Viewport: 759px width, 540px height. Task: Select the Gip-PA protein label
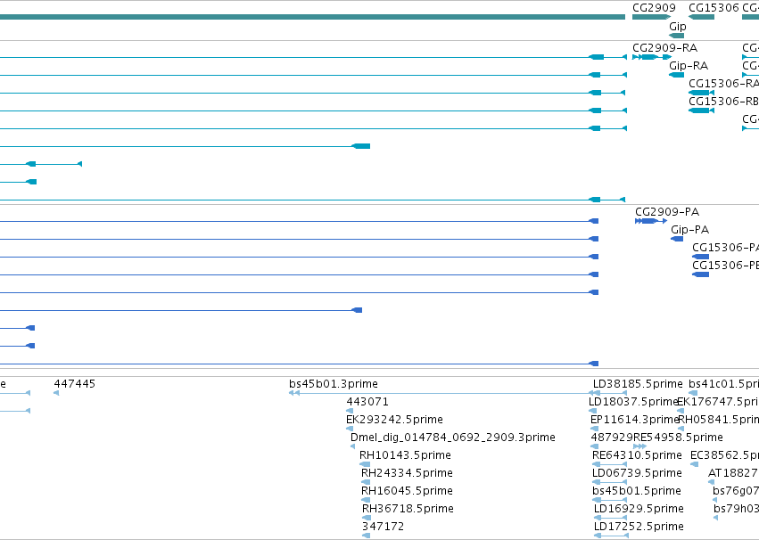click(x=689, y=230)
